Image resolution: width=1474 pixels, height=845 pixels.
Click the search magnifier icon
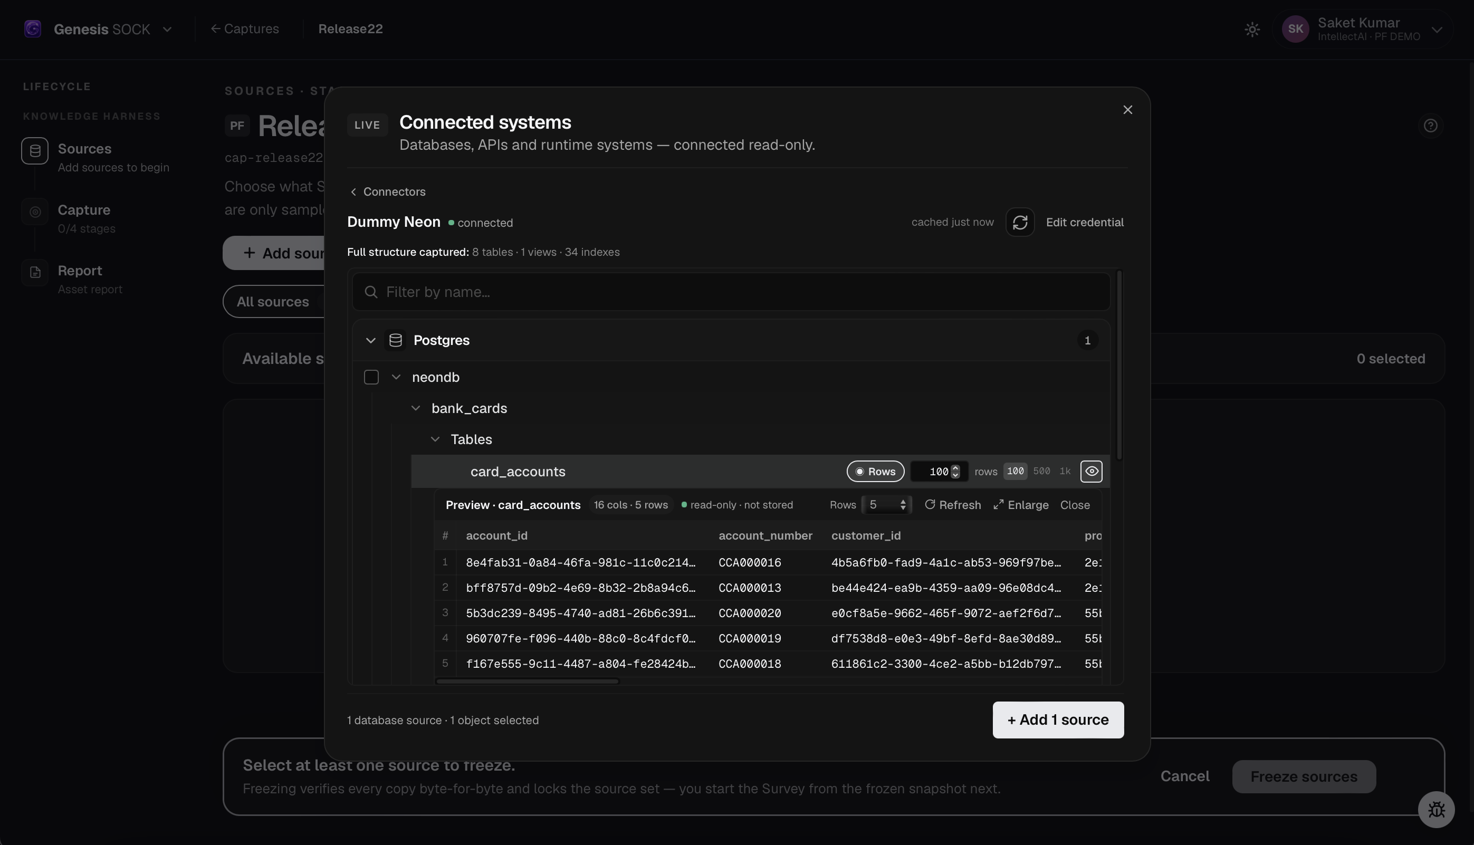click(x=371, y=292)
